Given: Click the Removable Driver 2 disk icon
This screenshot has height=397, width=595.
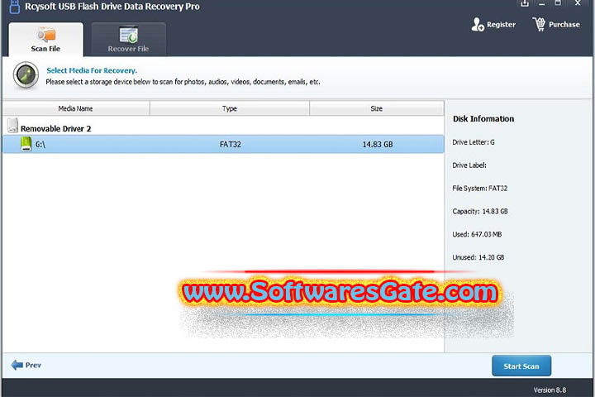Looking at the screenshot, I should click(12, 126).
